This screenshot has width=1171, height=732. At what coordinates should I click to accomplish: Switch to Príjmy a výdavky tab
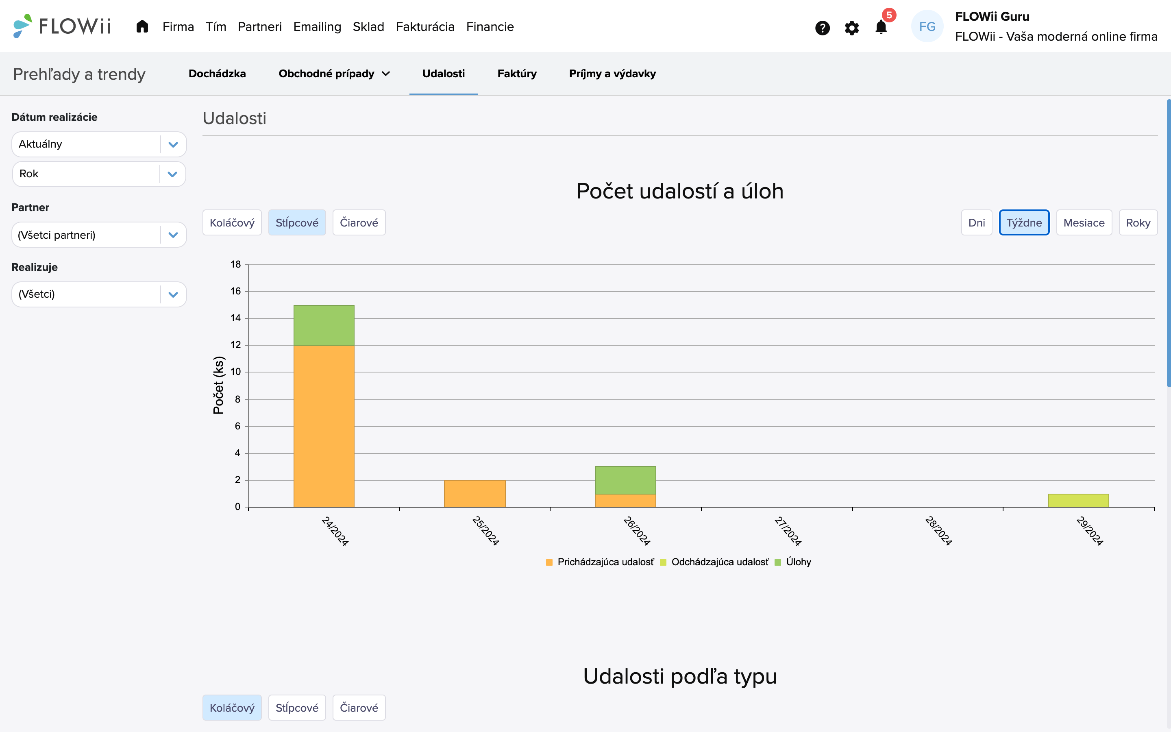pos(612,74)
